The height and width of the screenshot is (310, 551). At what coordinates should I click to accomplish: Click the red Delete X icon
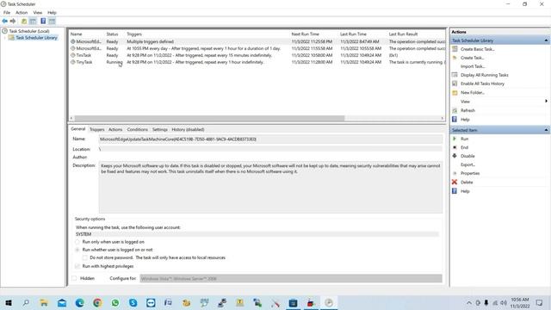(x=455, y=182)
